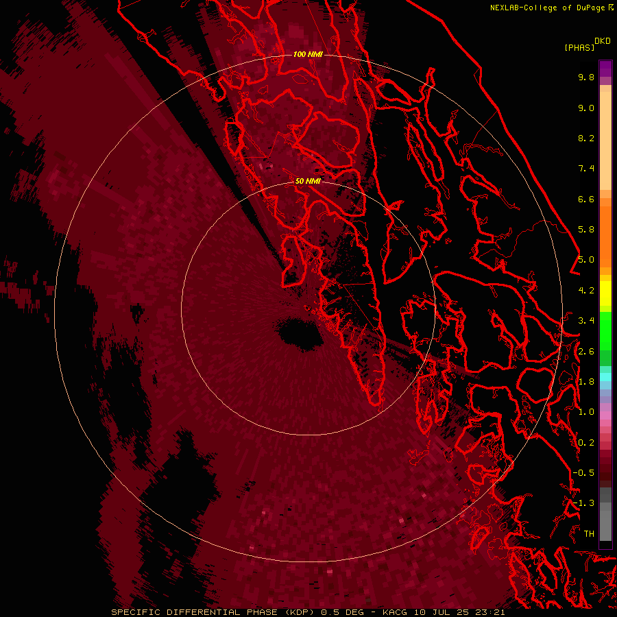This screenshot has width=617, height=617.
Task: Click the 9.8 scale value
Action: [586, 77]
